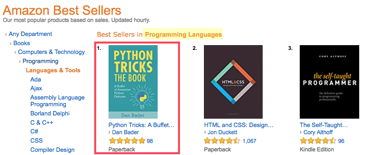Click the star rating for HTML and CSS
This screenshot has width=366, height=155.
tap(222, 141)
